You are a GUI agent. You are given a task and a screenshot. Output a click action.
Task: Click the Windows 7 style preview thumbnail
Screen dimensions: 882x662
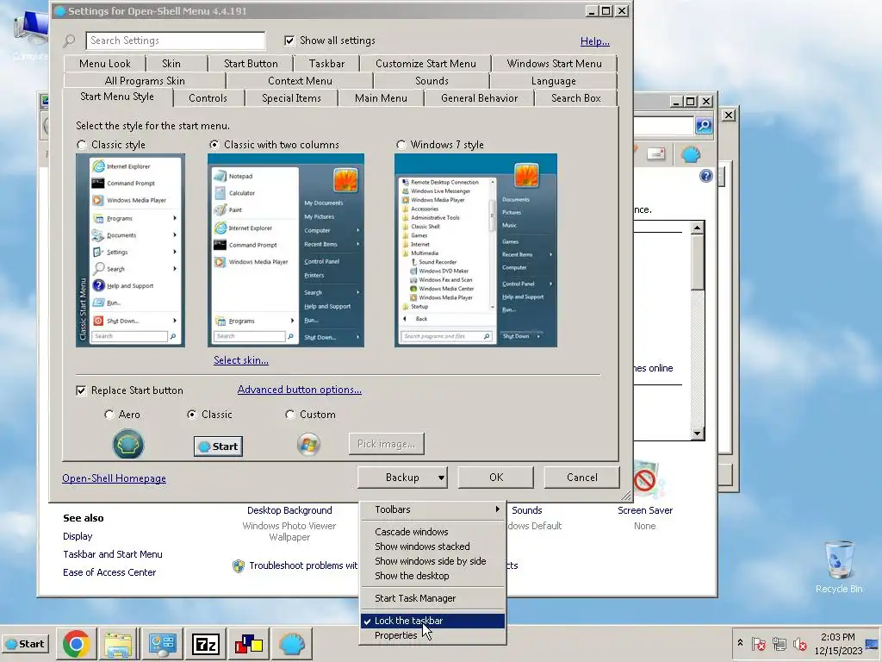click(475, 251)
